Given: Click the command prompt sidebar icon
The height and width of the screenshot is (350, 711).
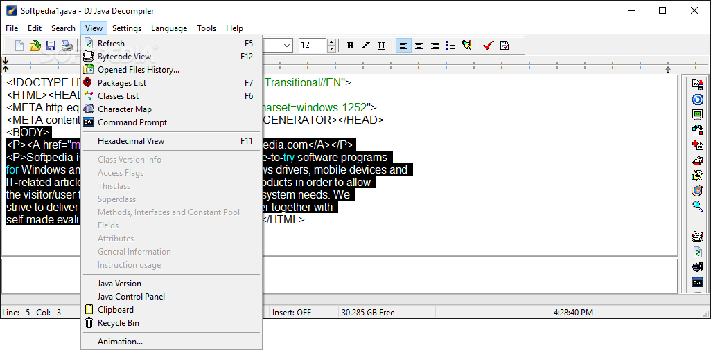Looking at the screenshot, I should [697, 282].
